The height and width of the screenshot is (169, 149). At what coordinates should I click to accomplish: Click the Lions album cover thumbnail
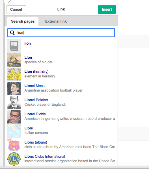(14, 145)
